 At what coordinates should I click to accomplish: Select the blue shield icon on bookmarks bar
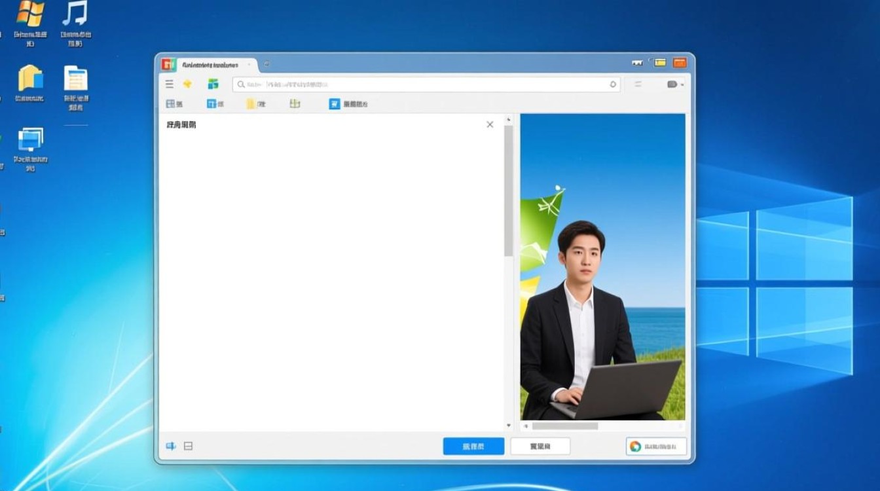coord(335,103)
